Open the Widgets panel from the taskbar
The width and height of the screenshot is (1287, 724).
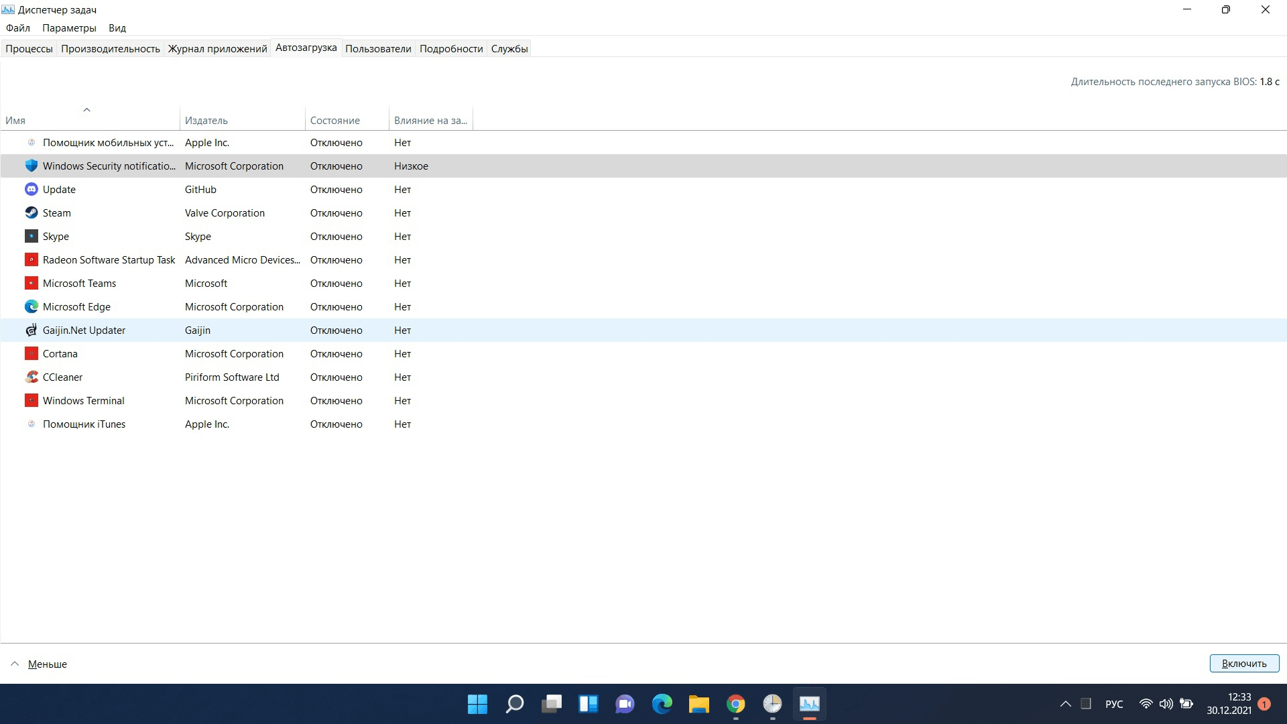[588, 704]
